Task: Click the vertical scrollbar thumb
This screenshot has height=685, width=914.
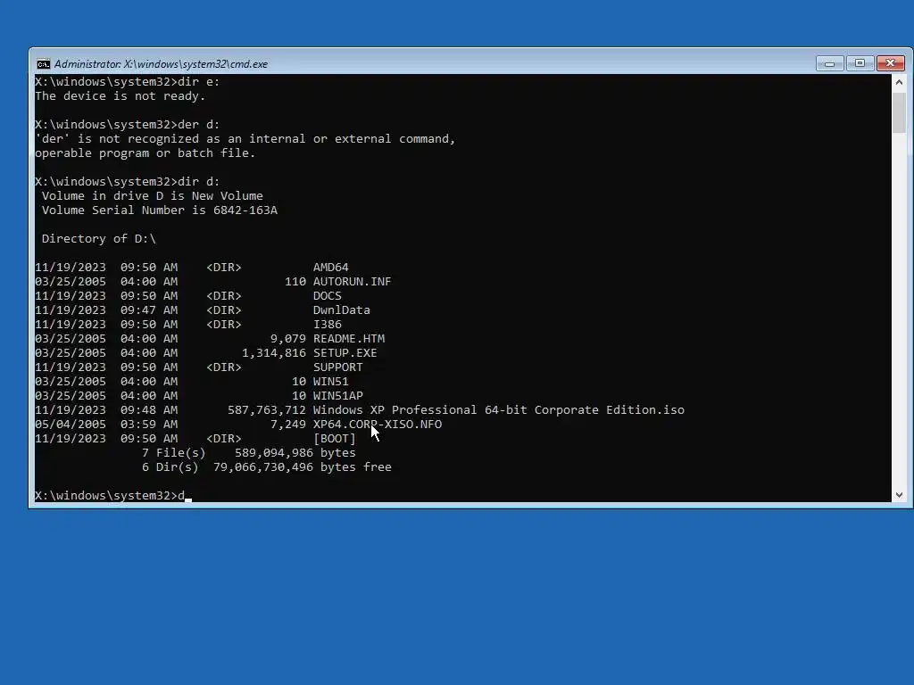Action: pyautogui.click(x=899, y=111)
